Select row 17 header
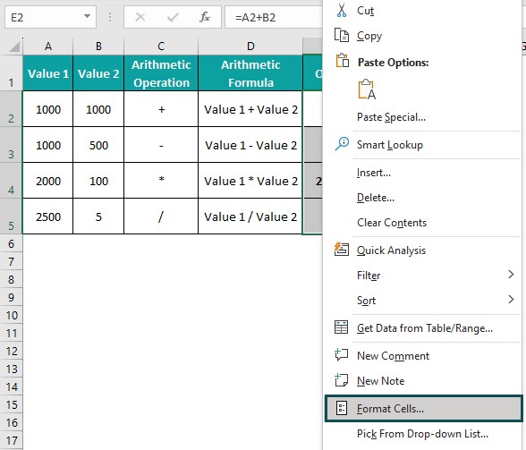Screen dimensions: 526x450 [x=11, y=440]
